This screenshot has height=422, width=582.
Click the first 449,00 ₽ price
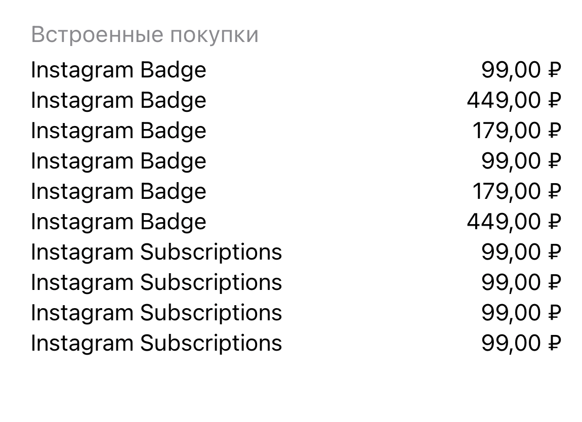pyautogui.click(x=514, y=101)
